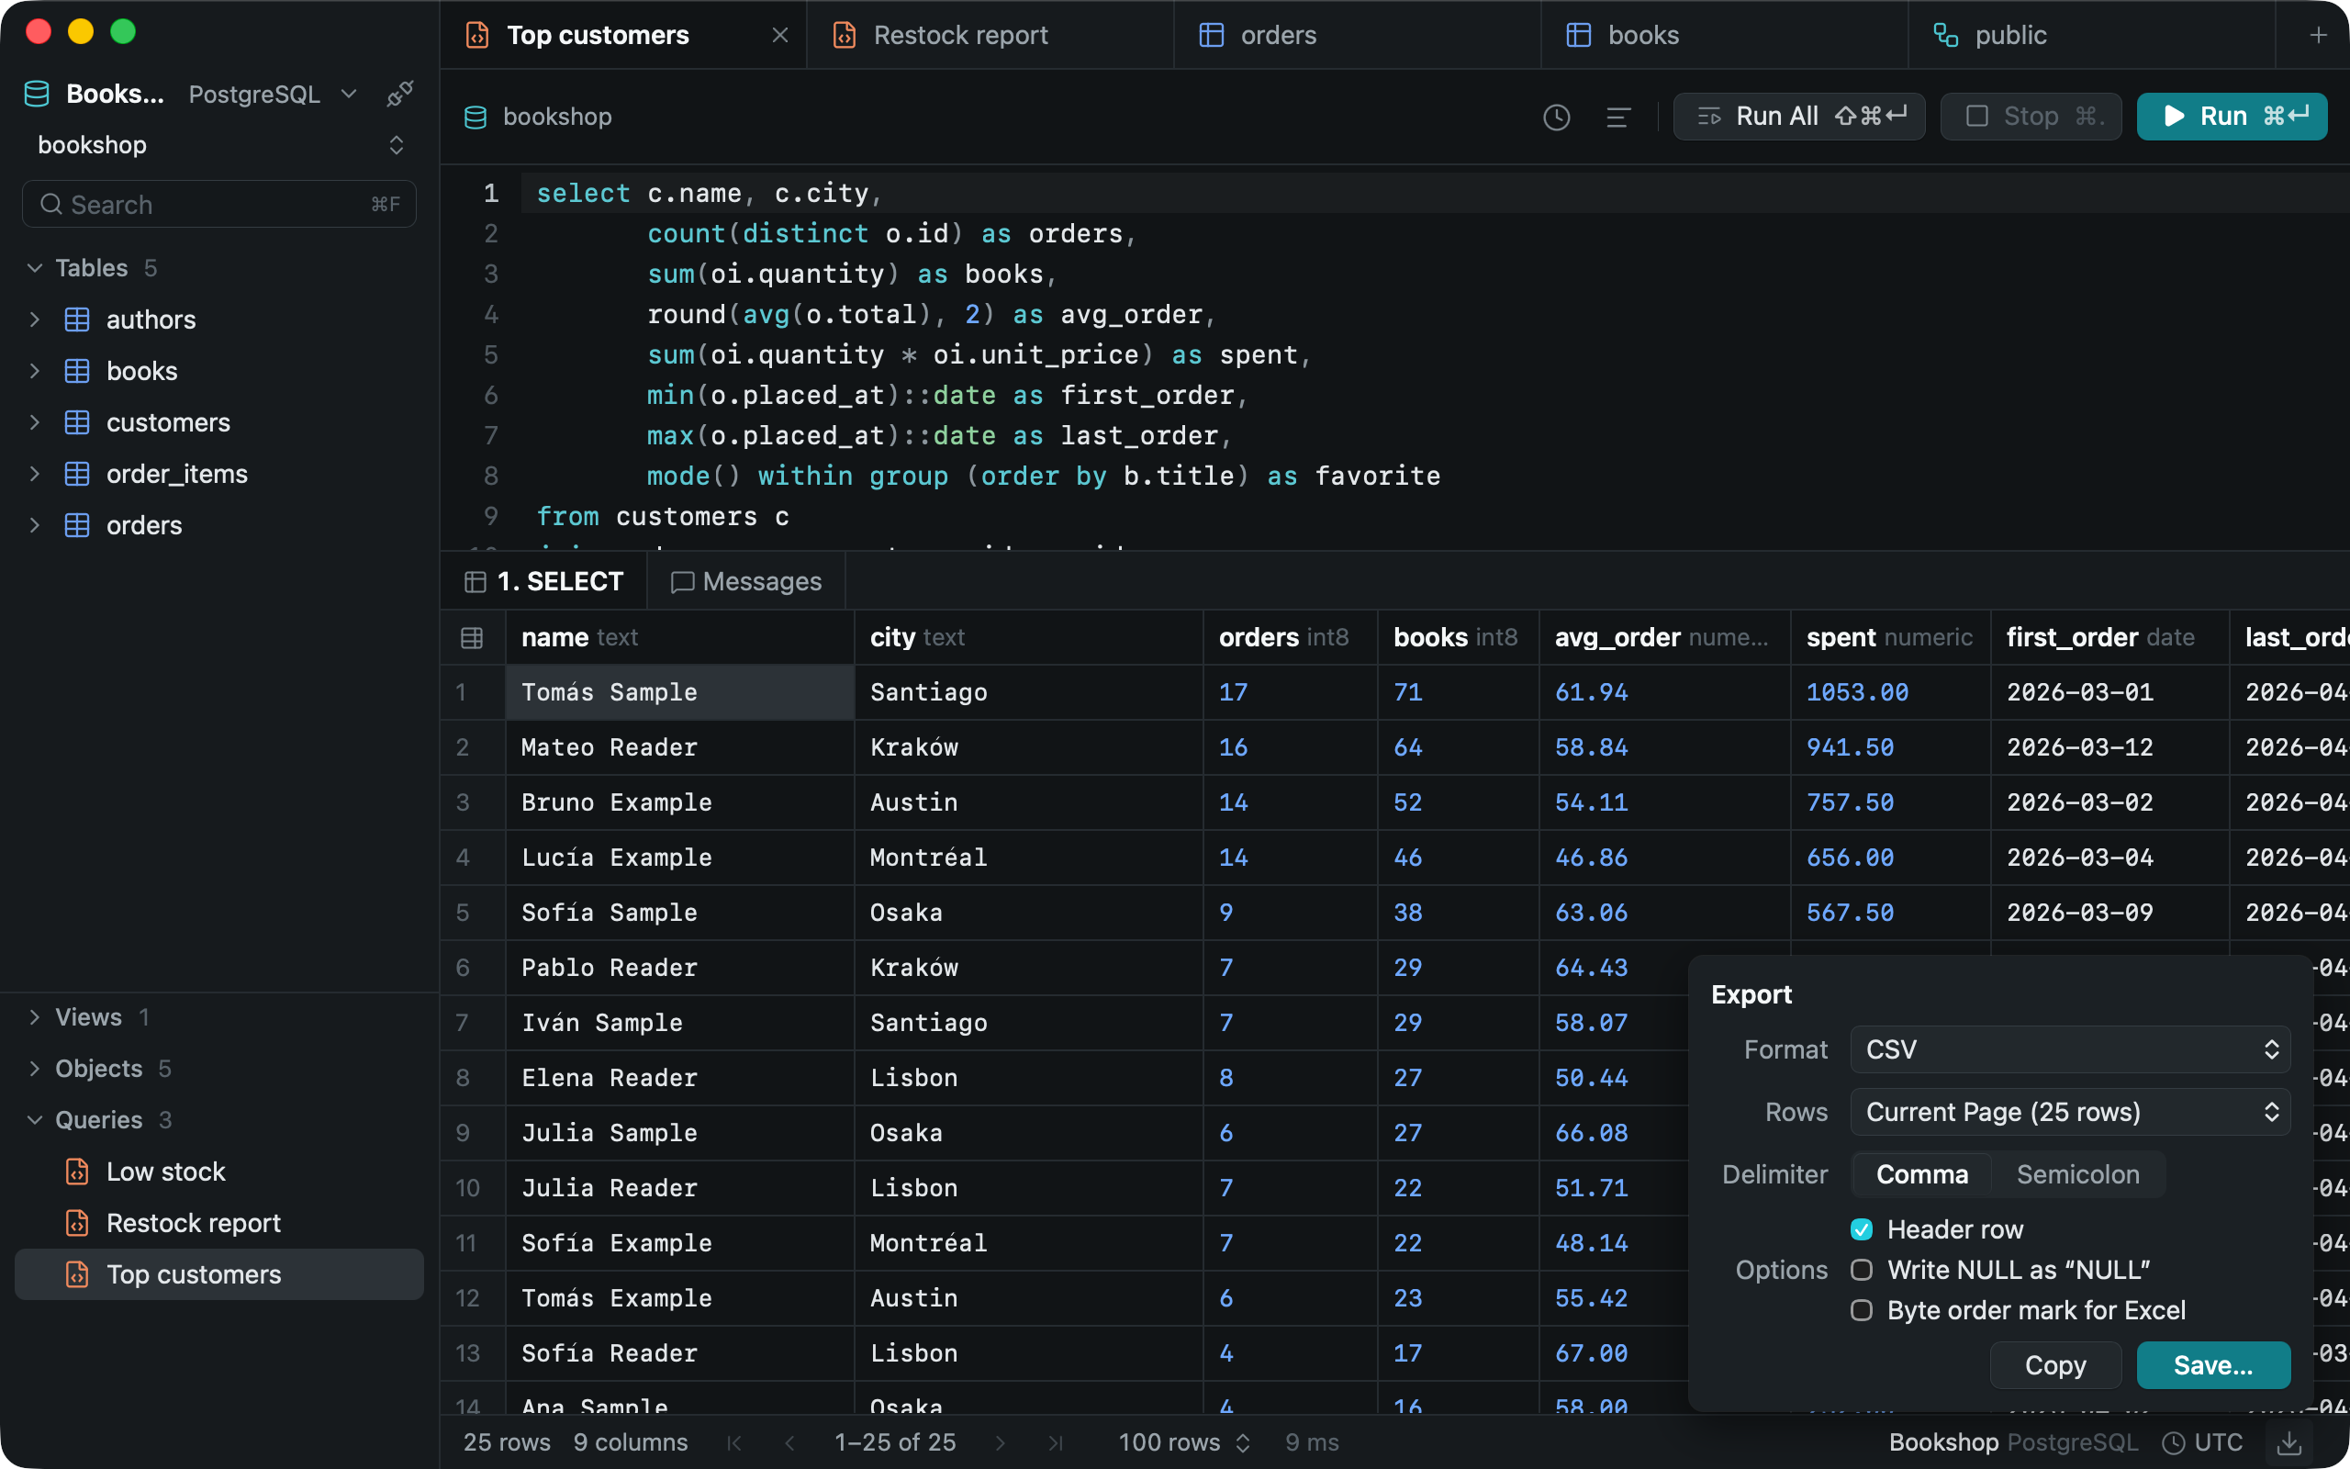Image resolution: width=2350 pixels, height=1469 pixels.
Task: Enable Byte order mark for Excel
Action: 1862,1311
